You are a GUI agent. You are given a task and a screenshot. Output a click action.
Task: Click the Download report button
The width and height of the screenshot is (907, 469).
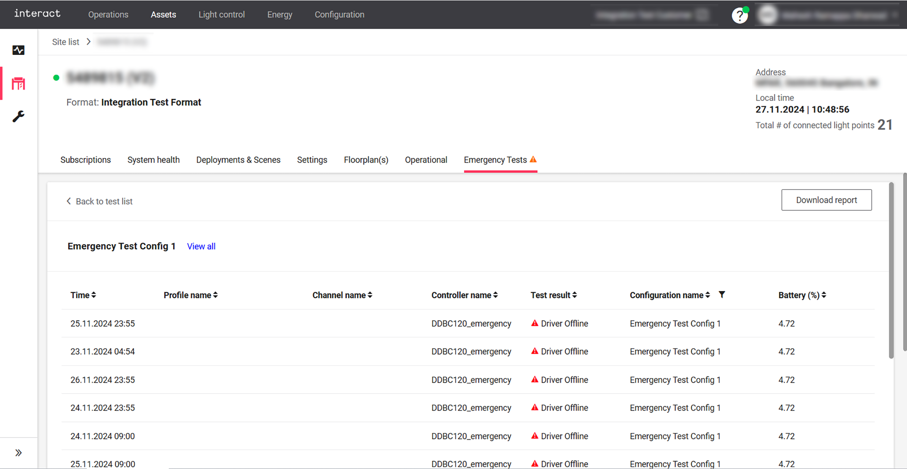pyautogui.click(x=826, y=200)
